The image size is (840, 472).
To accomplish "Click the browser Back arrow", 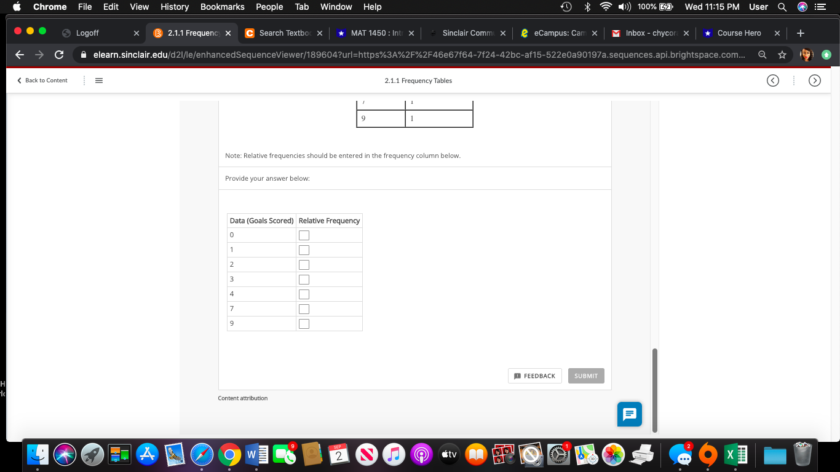I will [20, 55].
